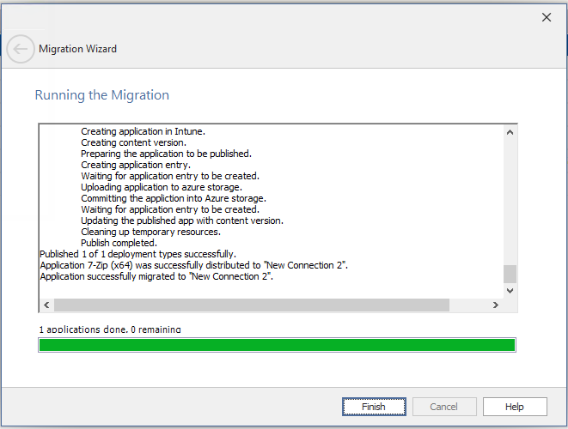568x429 pixels.
Task: Select the "Publish completed." log line
Action: (119, 243)
